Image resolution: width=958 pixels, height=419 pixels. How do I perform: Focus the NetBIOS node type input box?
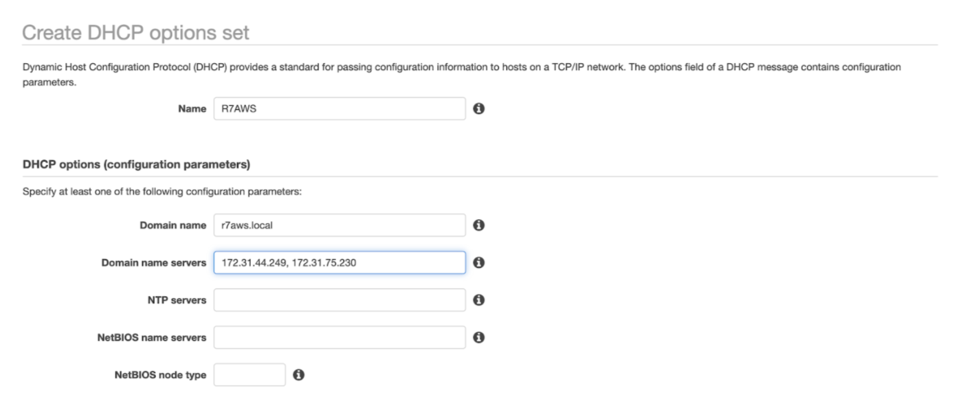click(249, 375)
